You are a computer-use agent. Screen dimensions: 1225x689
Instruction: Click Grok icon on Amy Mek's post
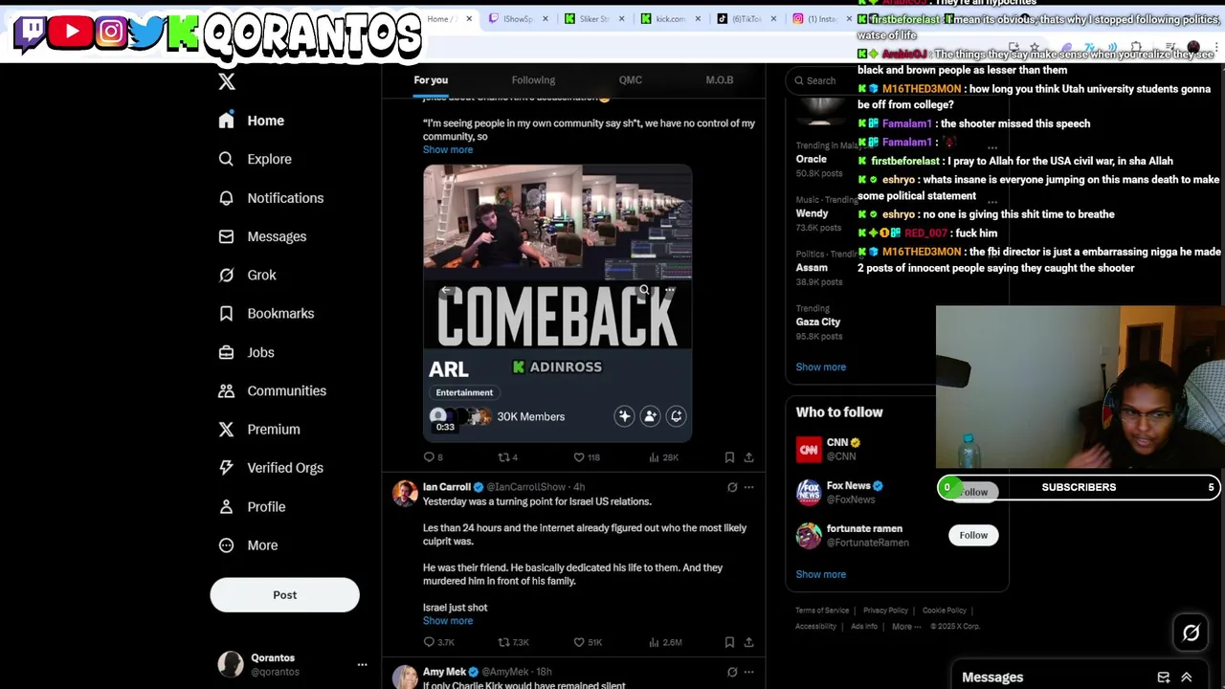pos(732,672)
